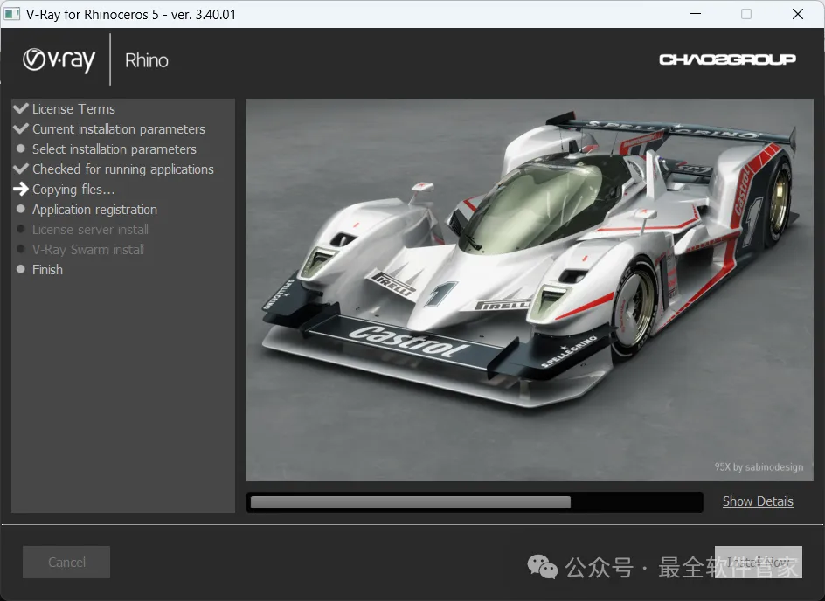The width and height of the screenshot is (825, 601).
Task: Click bullet beside Select installation parameters
Action: (20, 149)
